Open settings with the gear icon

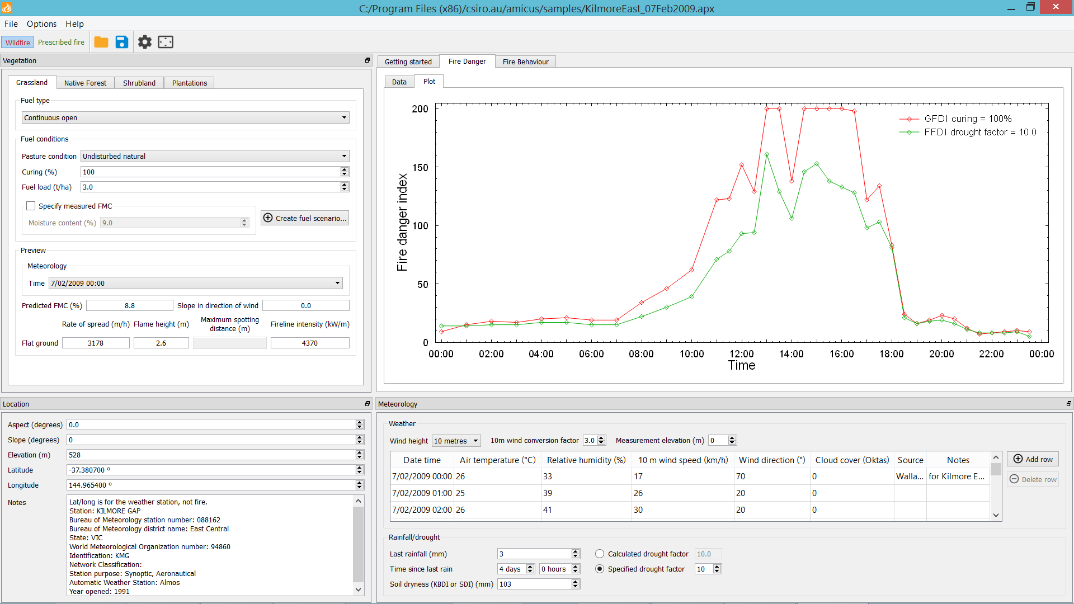click(145, 42)
